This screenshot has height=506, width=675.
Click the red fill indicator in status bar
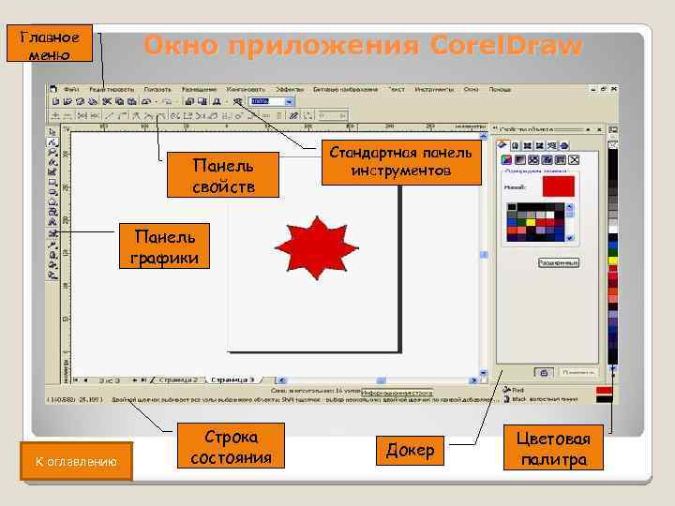[604, 390]
